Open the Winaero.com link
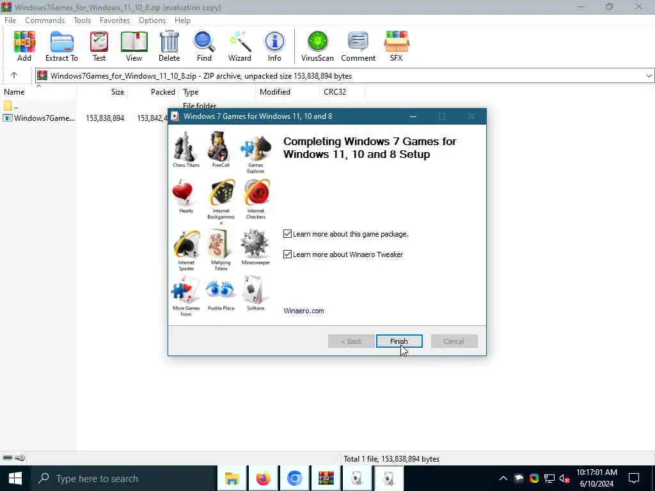This screenshot has height=491, width=655. click(x=304, y=311)
